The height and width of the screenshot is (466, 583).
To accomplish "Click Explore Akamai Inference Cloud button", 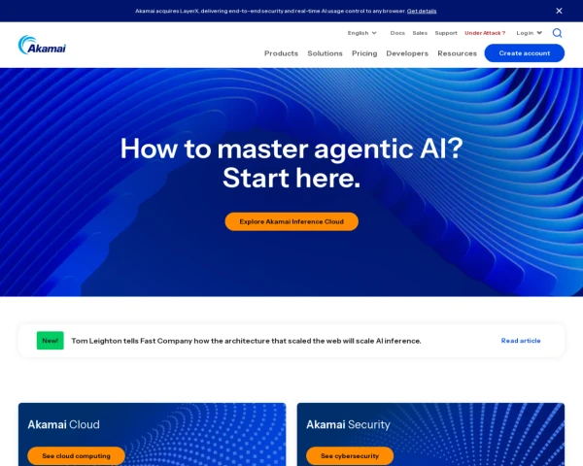I will [x=291, y=221].
